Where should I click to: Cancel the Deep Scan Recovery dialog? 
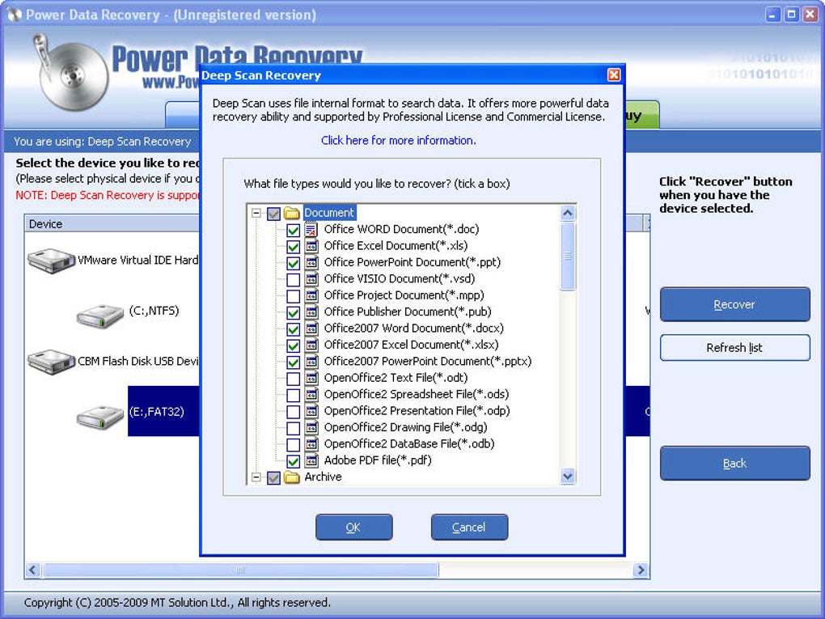(x=469, y=528)
